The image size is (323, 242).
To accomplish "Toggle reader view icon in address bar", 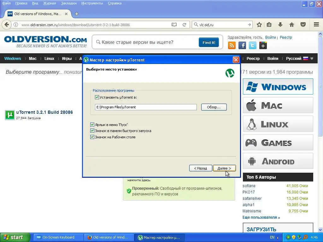I will tap(174, 25).
